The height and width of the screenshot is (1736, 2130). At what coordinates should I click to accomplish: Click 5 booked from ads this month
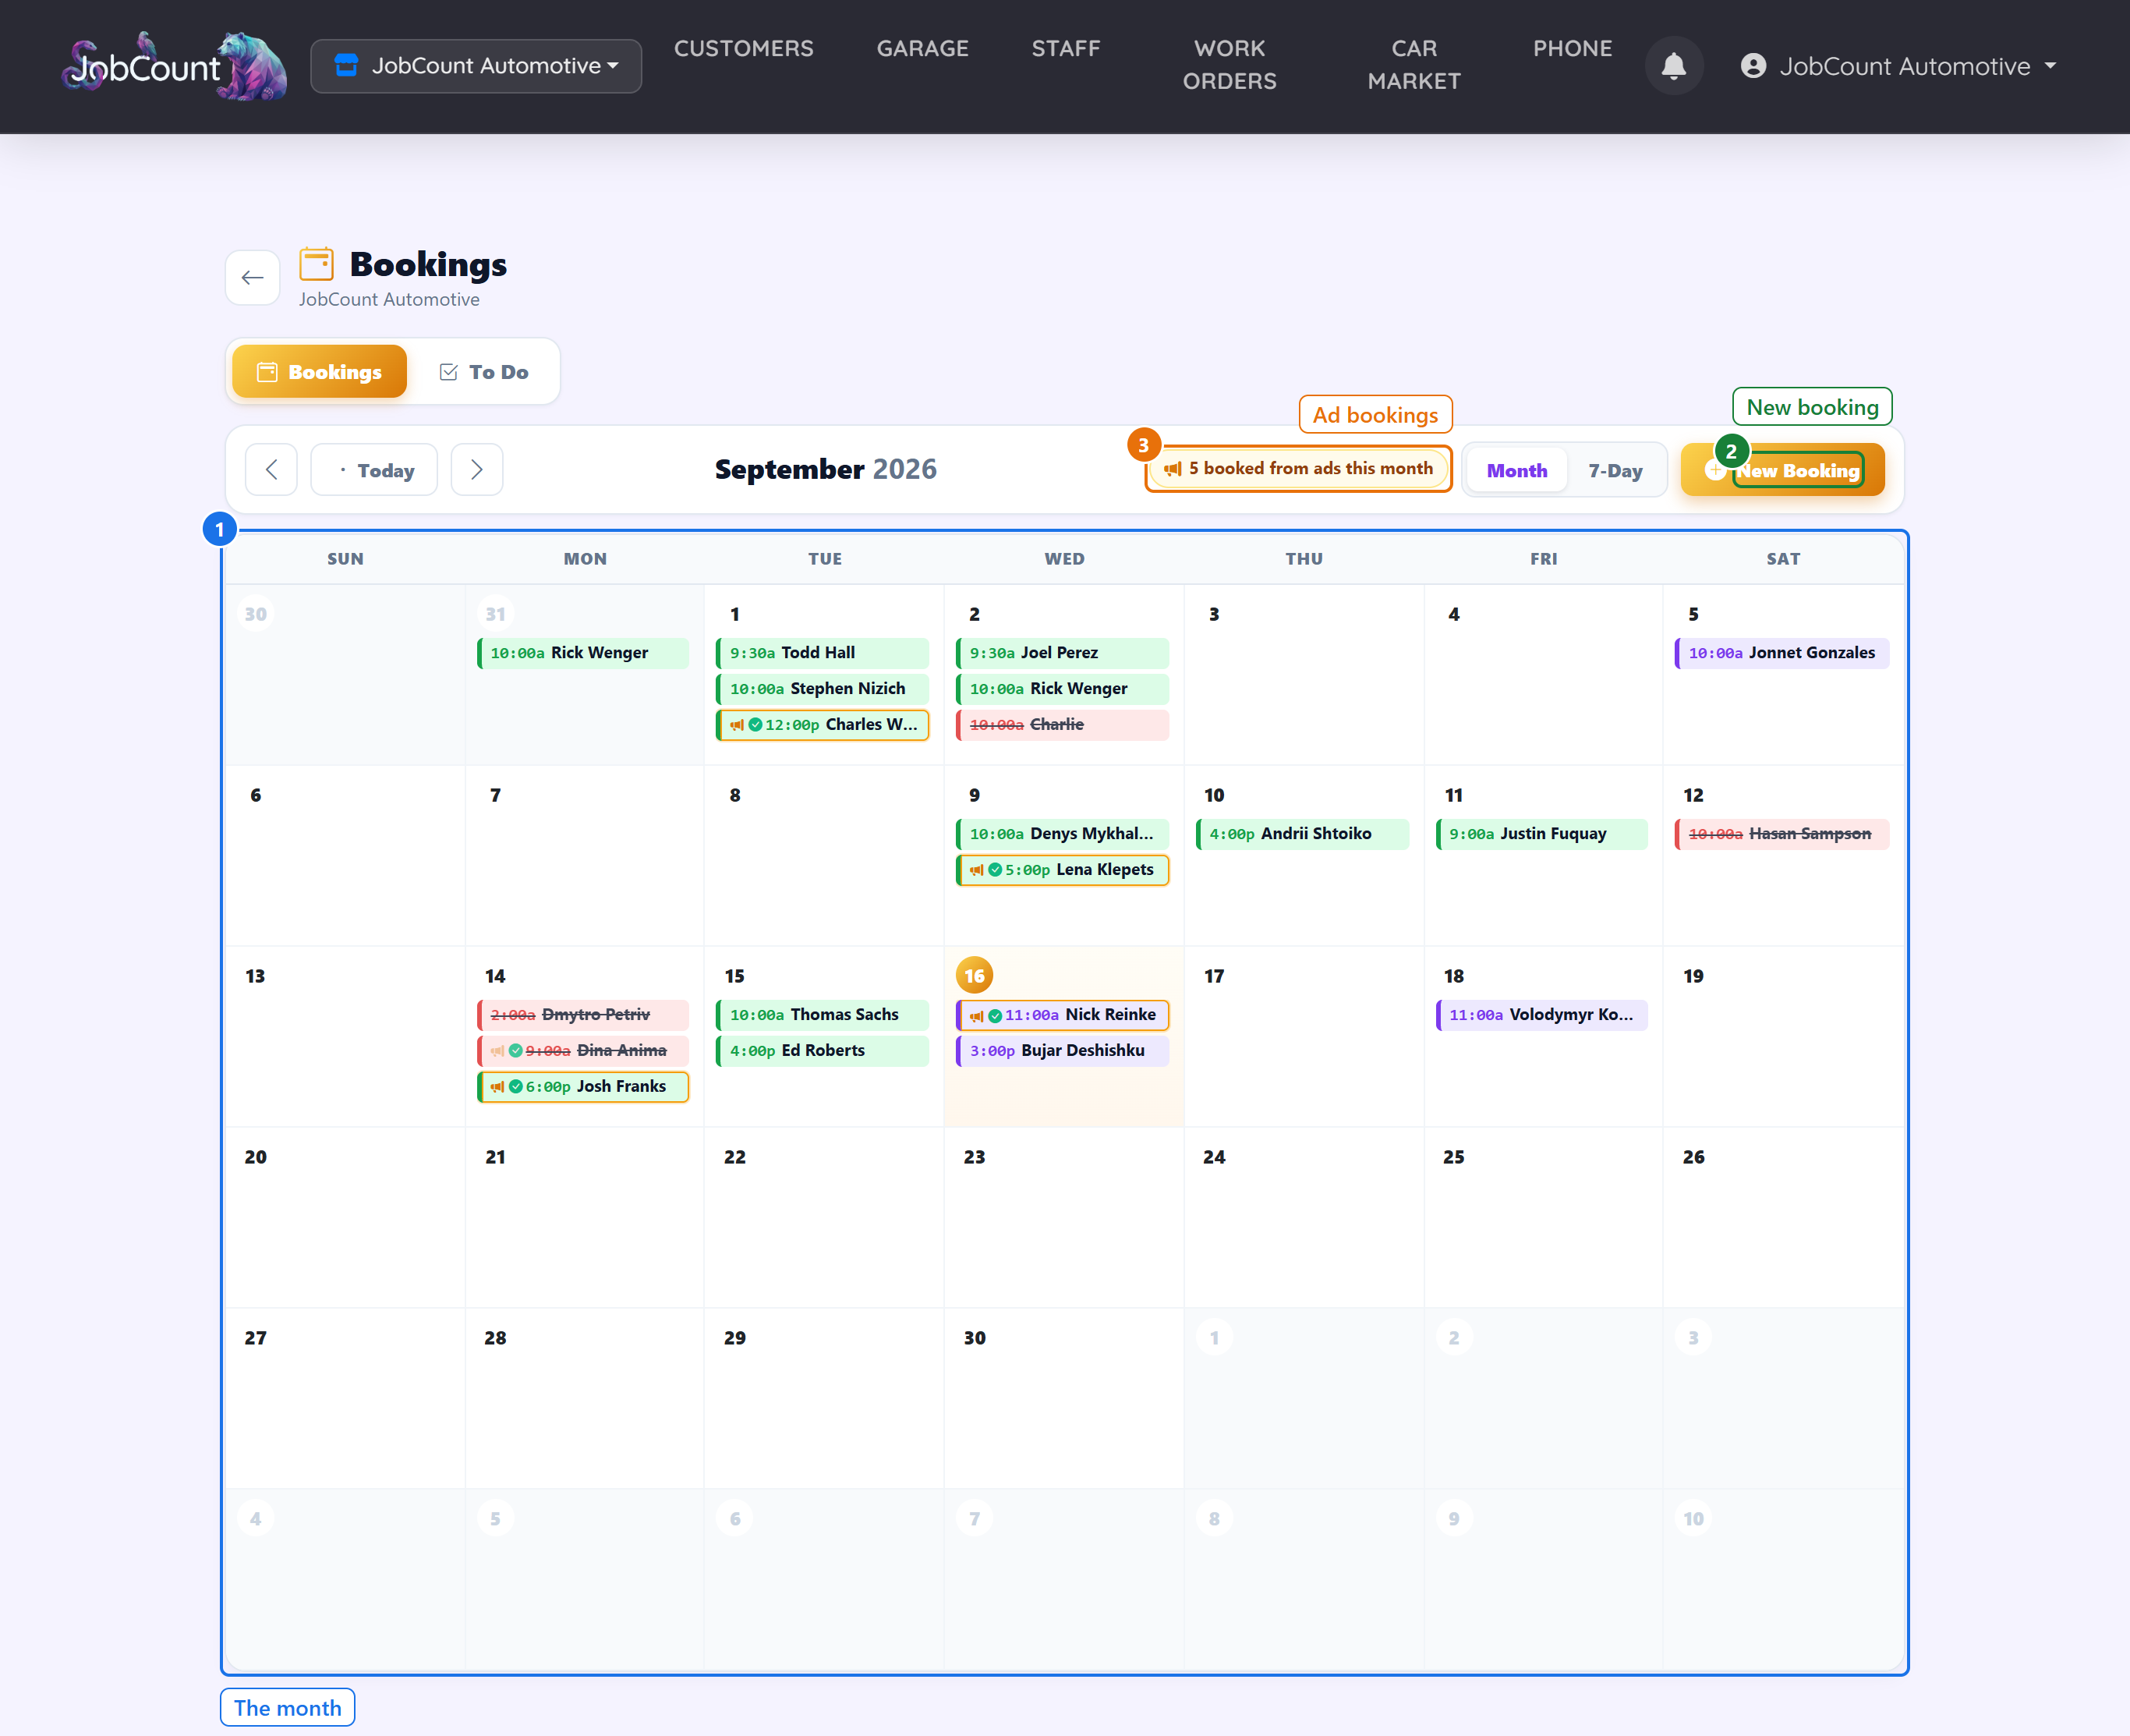(1298, 469)
